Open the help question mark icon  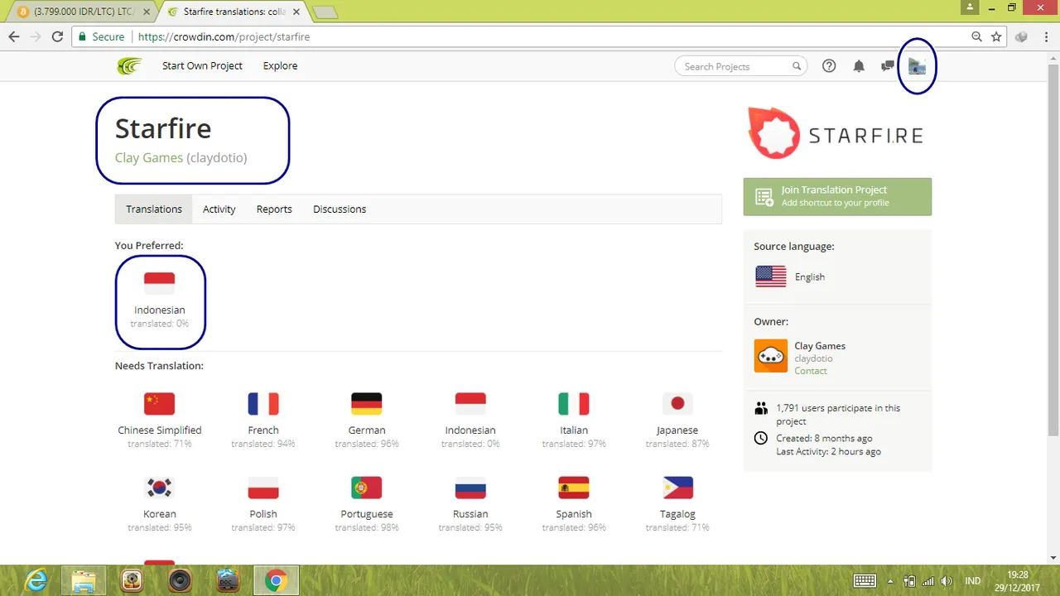[x=829, y=66]
